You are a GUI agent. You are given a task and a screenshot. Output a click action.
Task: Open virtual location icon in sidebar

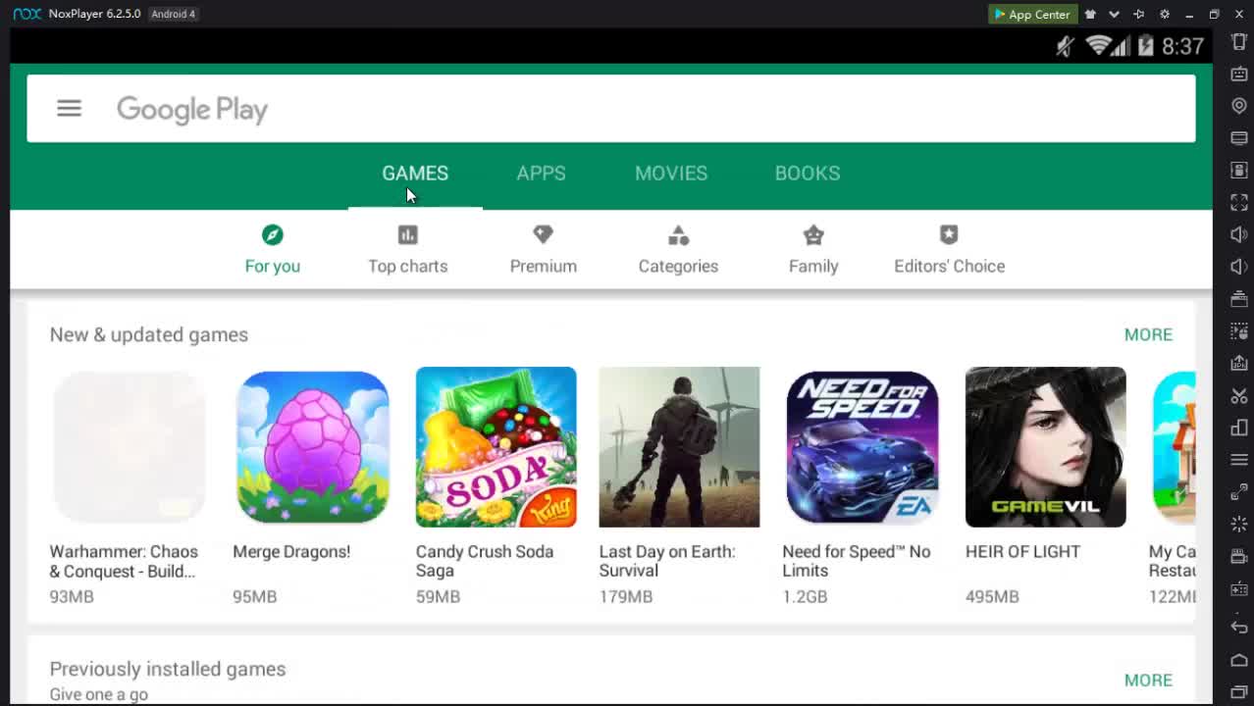[x=1239, y=106]
